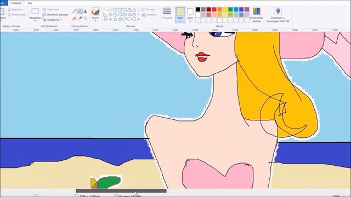Choose the Cloud callout shape
The height and width of the screenshot is (197, 351).
tap(134, 19)
